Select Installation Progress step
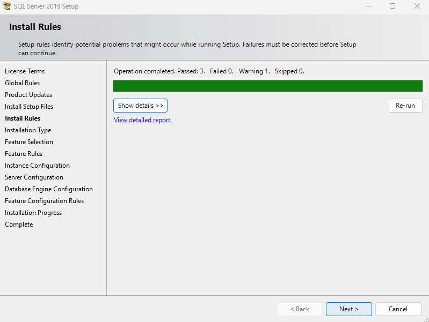 (33, 213)
